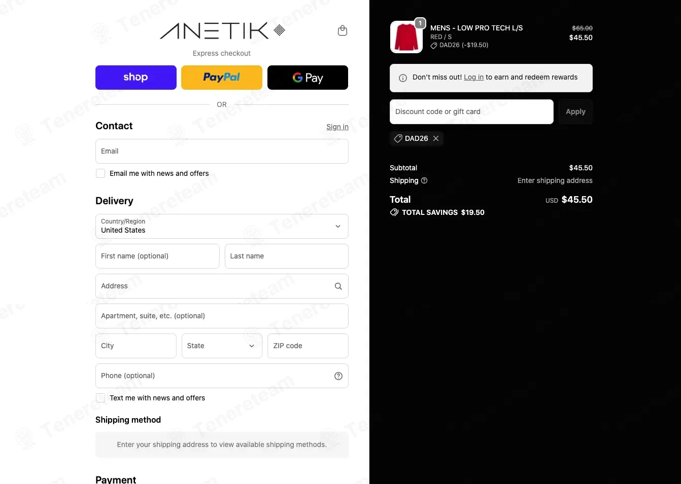
Task: Click the RED / S variant text
Action: (x=441, y=37)
